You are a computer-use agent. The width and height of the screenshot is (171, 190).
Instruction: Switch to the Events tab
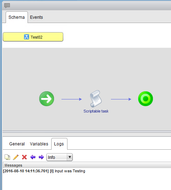click(x=36, y=17)
